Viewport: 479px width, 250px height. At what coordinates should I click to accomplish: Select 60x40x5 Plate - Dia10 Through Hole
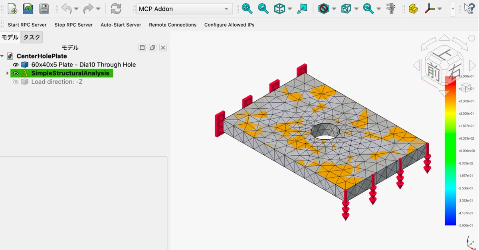(83, 64)
